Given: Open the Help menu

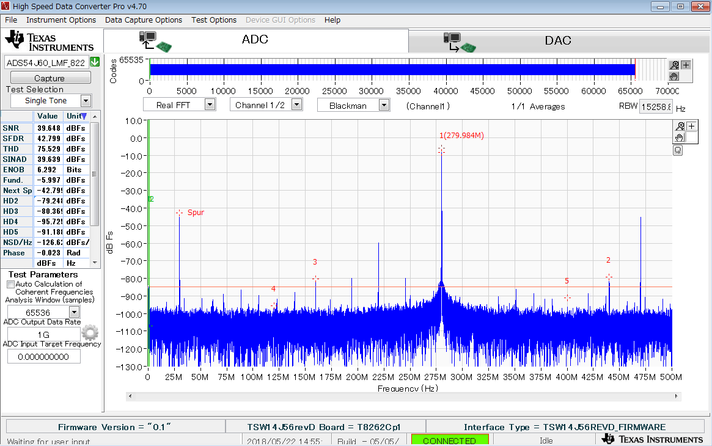Looking at the screenshot, I should tap(332, 20).
